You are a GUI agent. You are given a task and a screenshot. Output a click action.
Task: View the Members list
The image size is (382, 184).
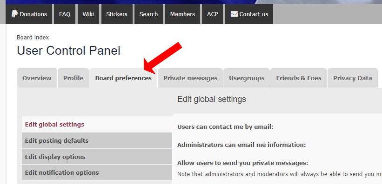pyautogui.click(x=182, y=14)
